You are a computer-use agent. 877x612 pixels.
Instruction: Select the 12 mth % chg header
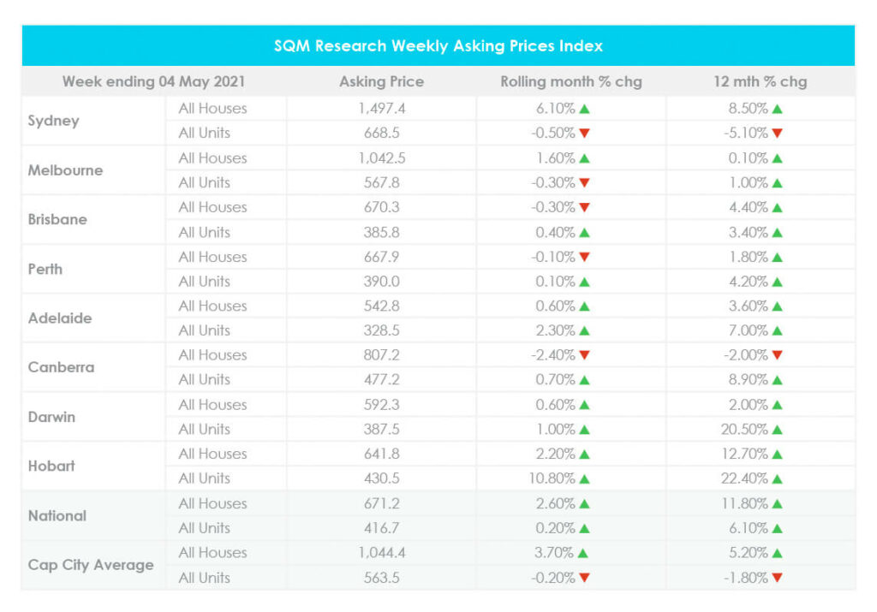[761, 81]
